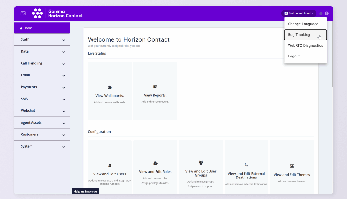
Task: Choose Change Language in the menu
Action: [x=303, y=24]
